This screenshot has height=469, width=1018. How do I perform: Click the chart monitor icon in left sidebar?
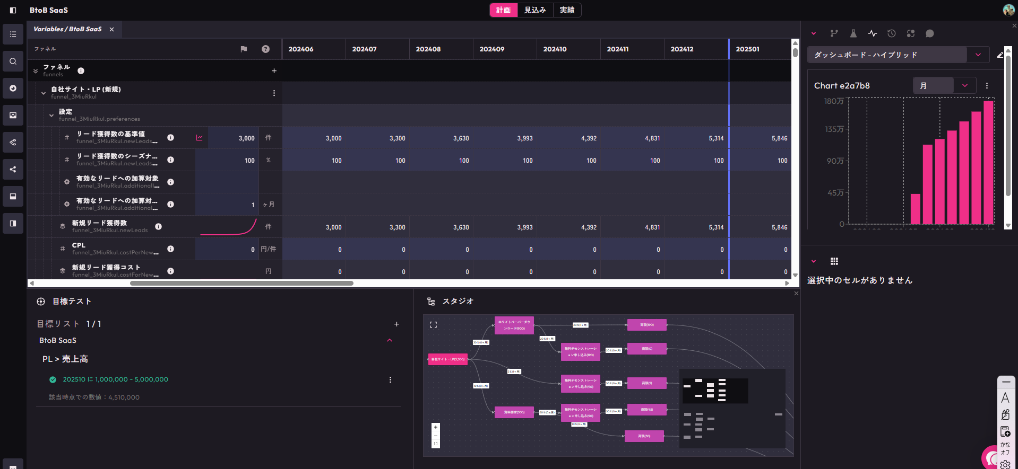pyautogui.click(x=13, y=115)
